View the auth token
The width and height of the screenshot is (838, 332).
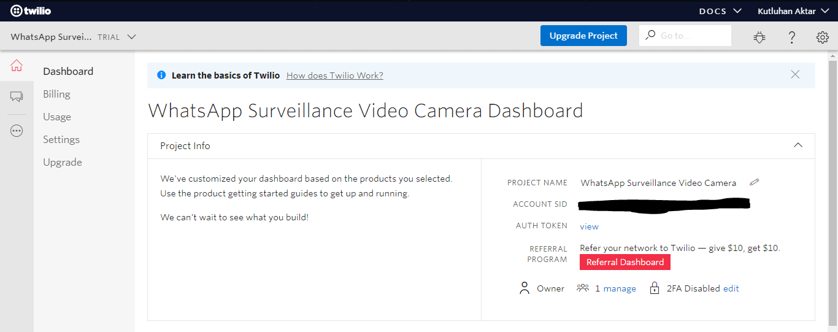[589, 226]
